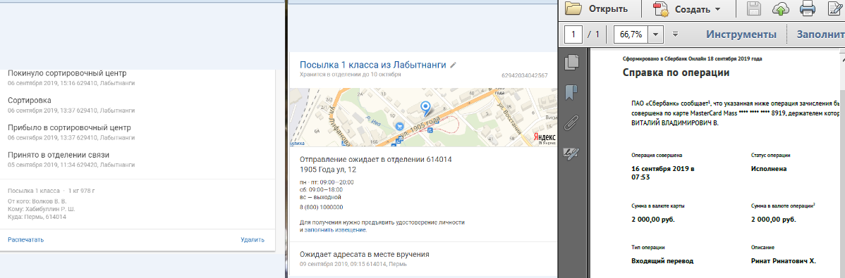845x278 pixels.
Task: Open the edit/sign document icon in the PDF toolbar
Action: [x=835, y=8]
